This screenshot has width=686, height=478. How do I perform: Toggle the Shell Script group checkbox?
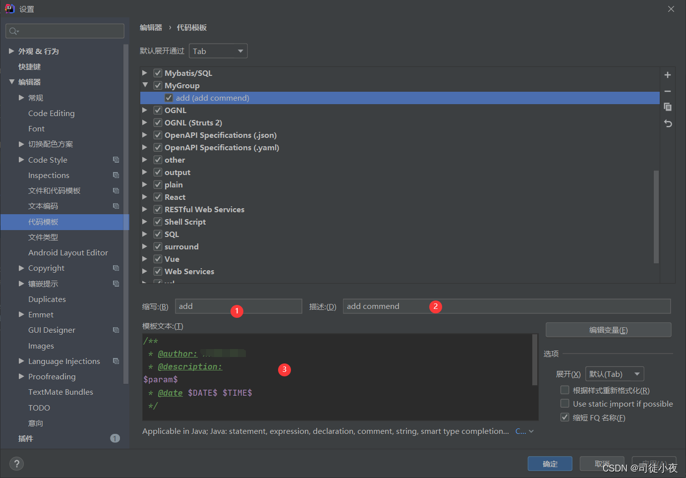pos(158,222)
